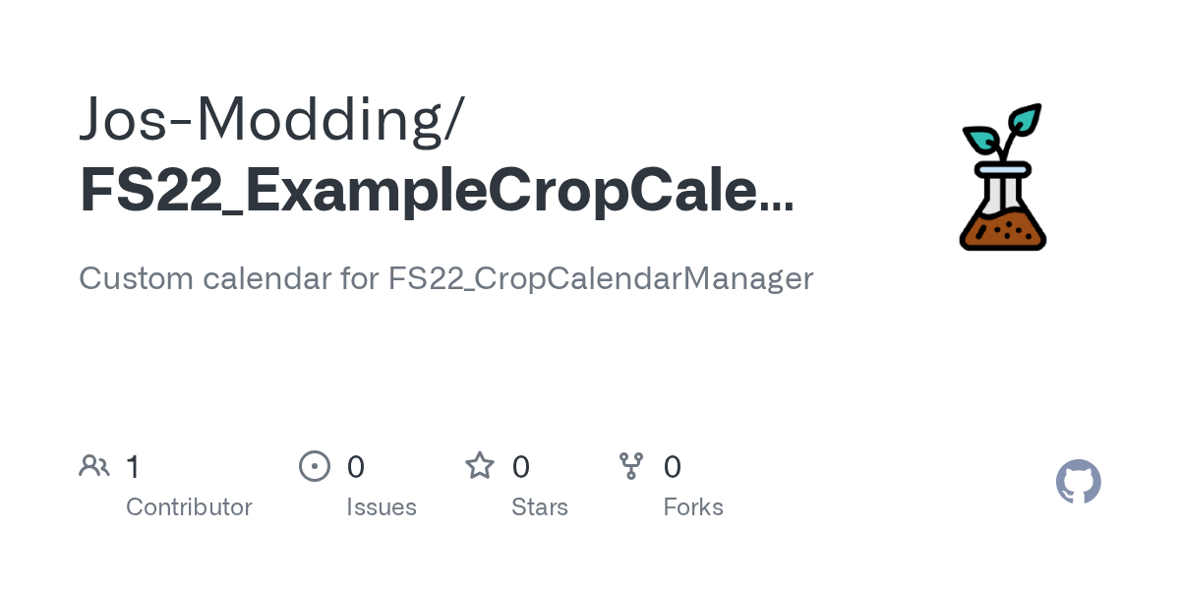Screen dimensions: 1180x590
Task: Open the GitHub octocat logo
Action: (1079, 482)
